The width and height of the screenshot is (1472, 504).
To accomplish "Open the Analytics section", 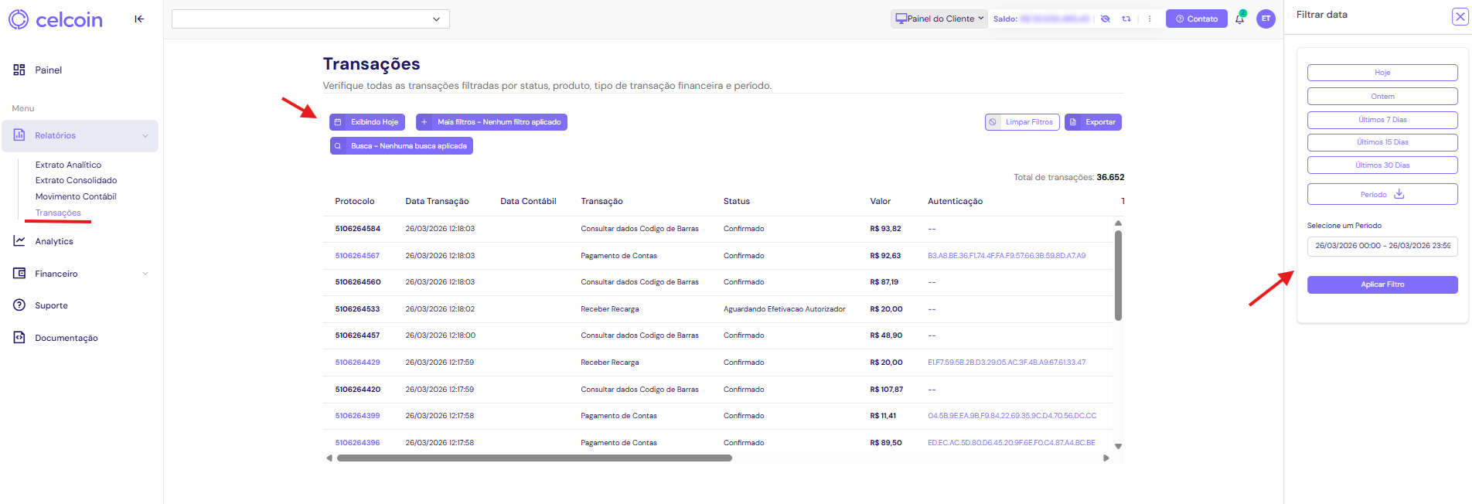I will click(x=54, y=241).
